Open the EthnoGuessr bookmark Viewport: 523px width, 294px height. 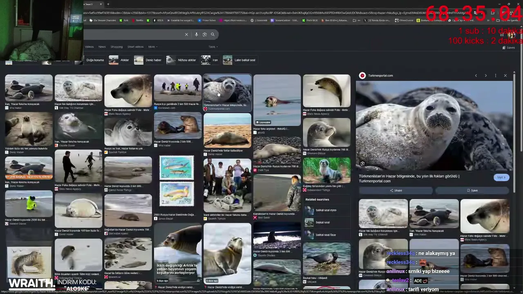(404, 20)
